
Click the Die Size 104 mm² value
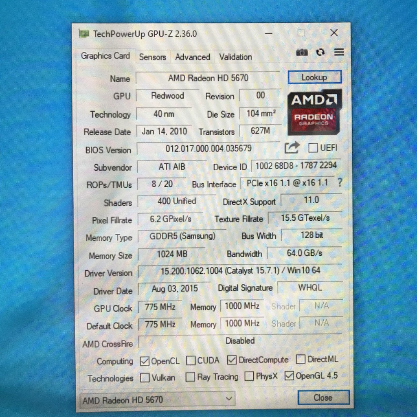261,114
